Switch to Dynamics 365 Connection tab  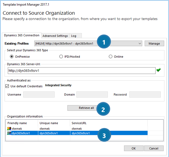coord(22,35)
